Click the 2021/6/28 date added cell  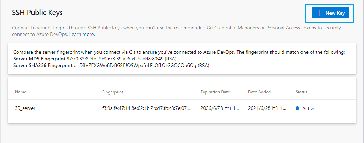click(267, 108)
